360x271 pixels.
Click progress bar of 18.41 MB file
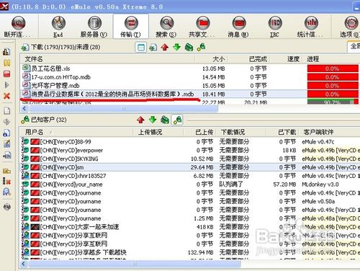pyautogui.click(x=333, y=94)
